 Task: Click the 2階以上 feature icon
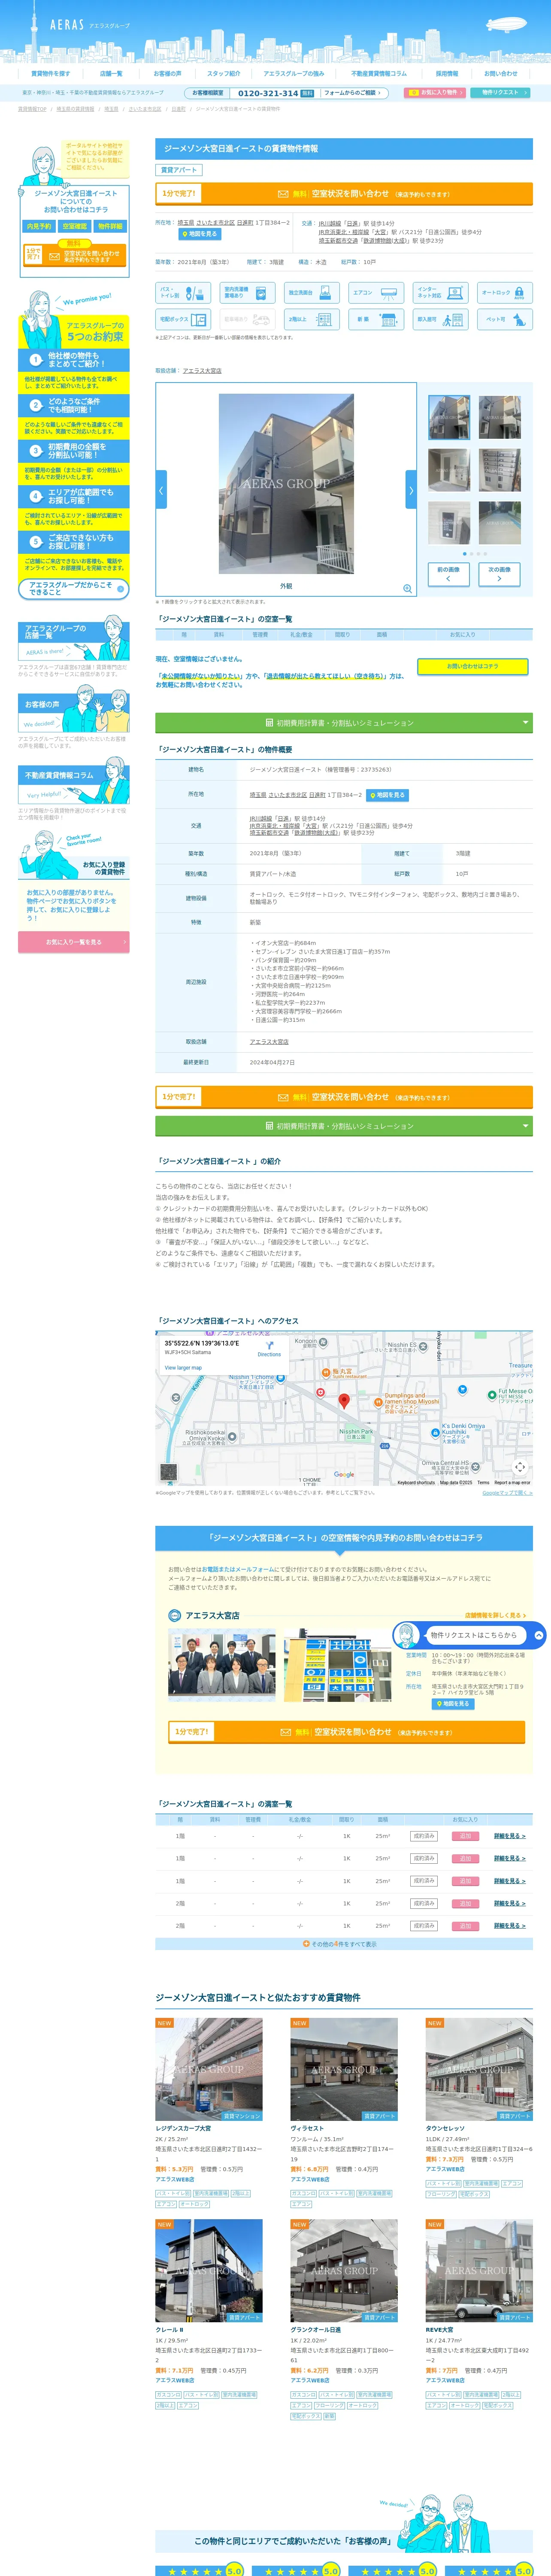[x=312, y=320]
